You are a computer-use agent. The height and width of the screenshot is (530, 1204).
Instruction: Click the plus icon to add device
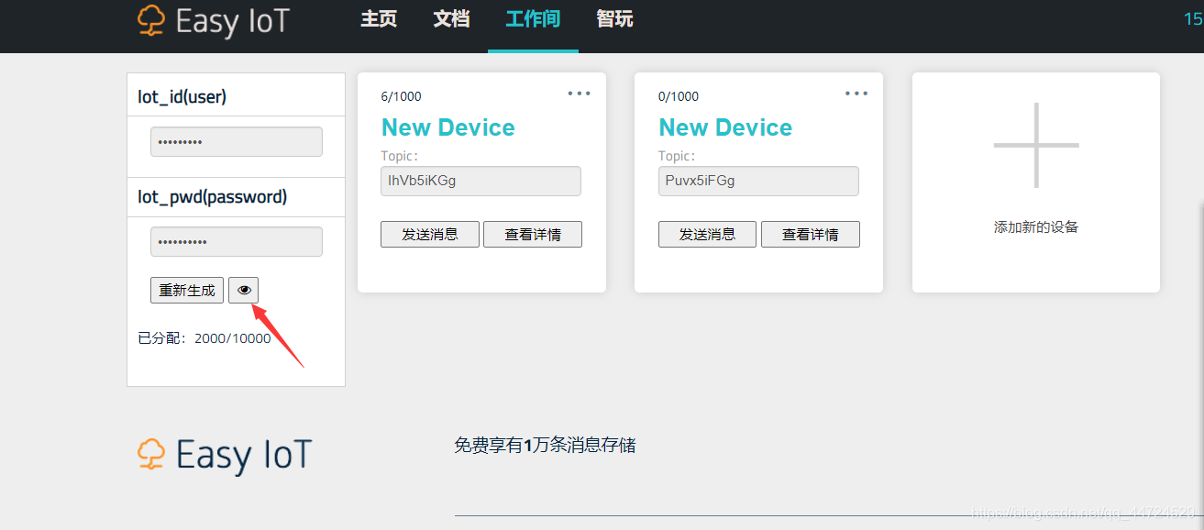pos(1036,145)
